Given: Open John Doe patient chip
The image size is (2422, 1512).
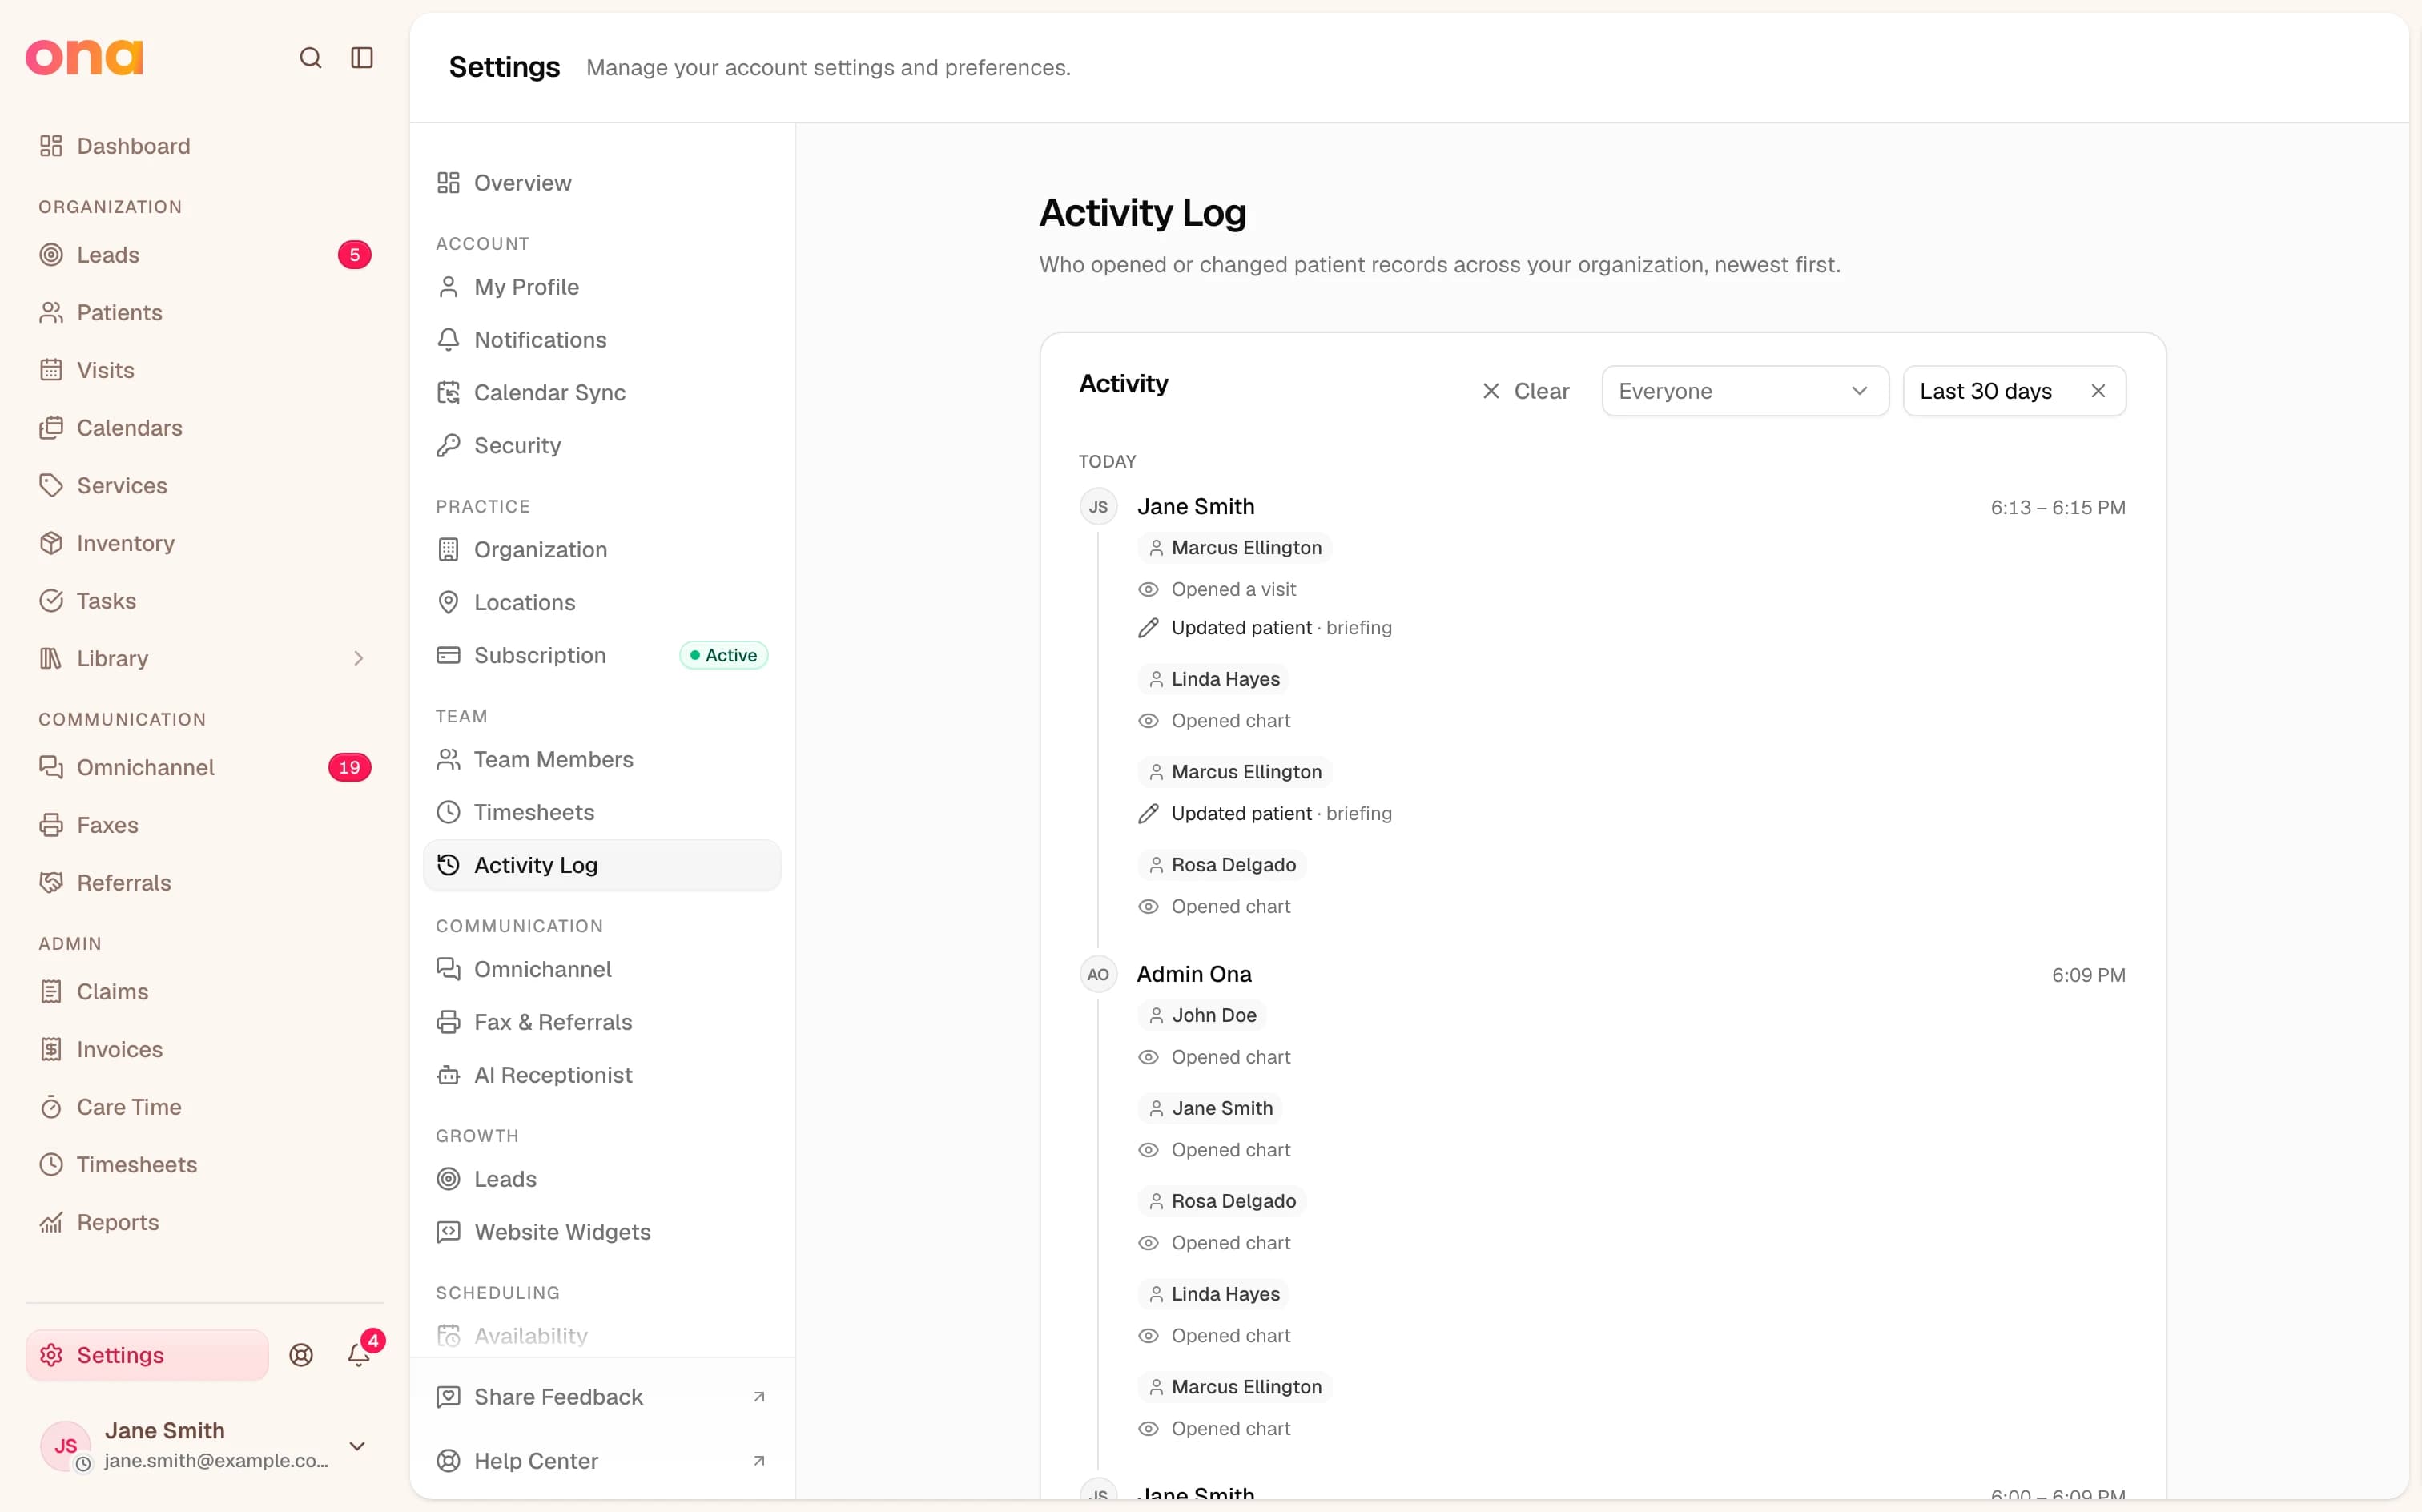Looking at the screenshot, I should tap(1202, 1015).
